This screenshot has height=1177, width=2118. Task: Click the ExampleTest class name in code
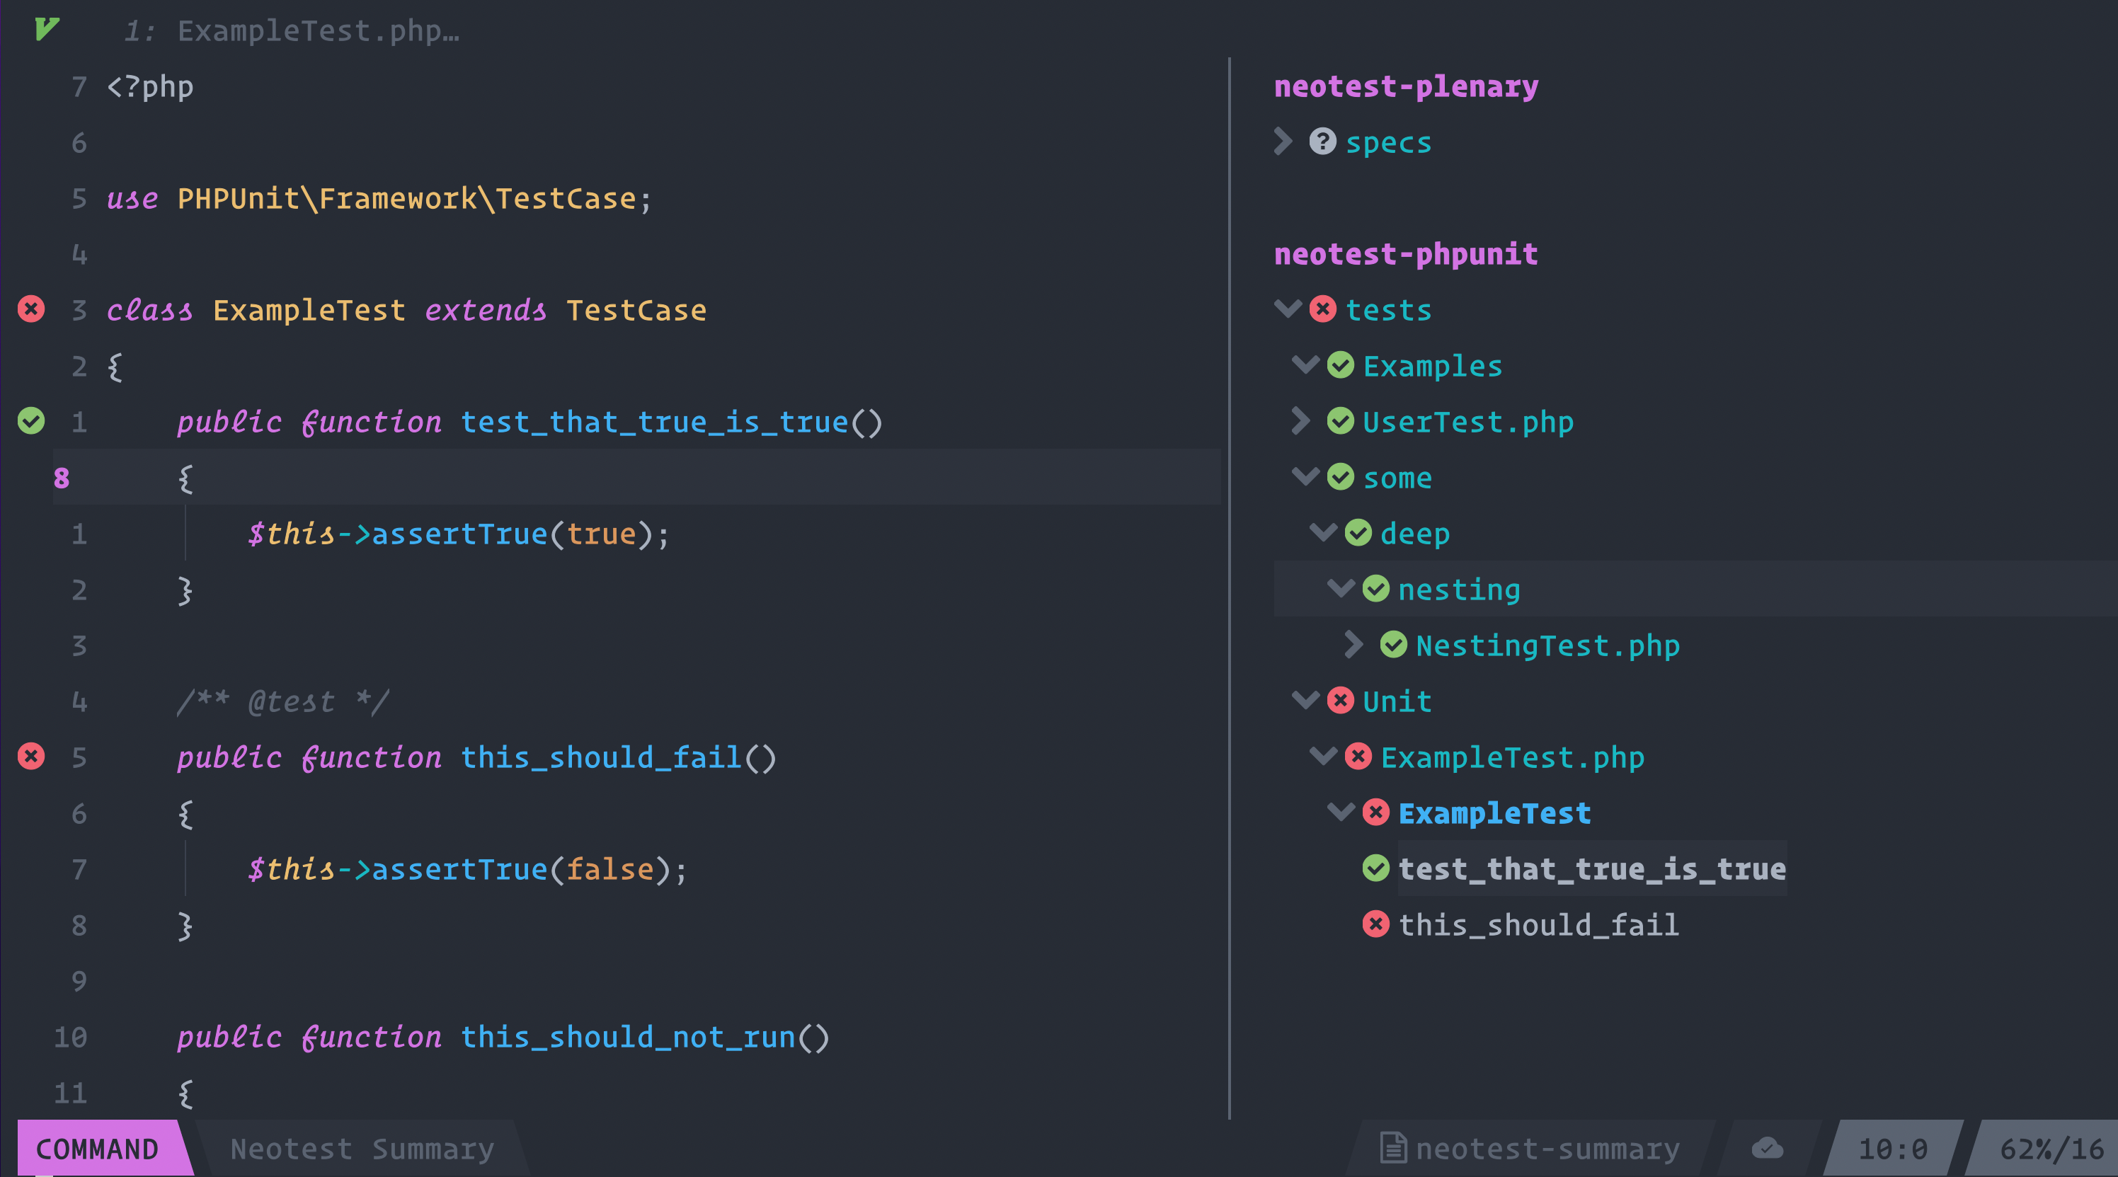tap(309, 310)
